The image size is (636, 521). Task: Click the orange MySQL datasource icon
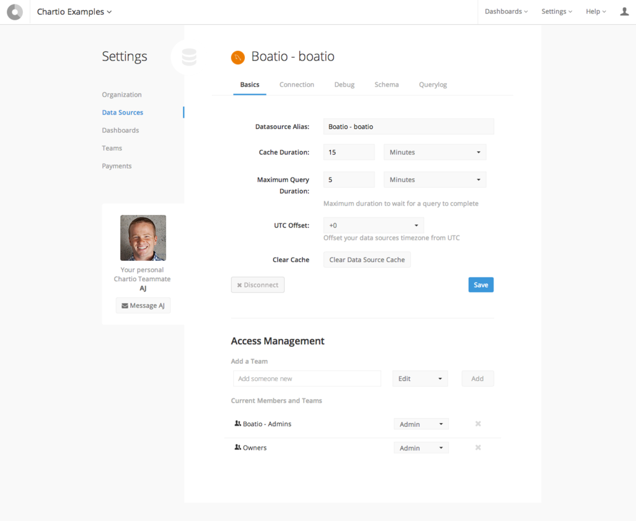coord(238,58)
